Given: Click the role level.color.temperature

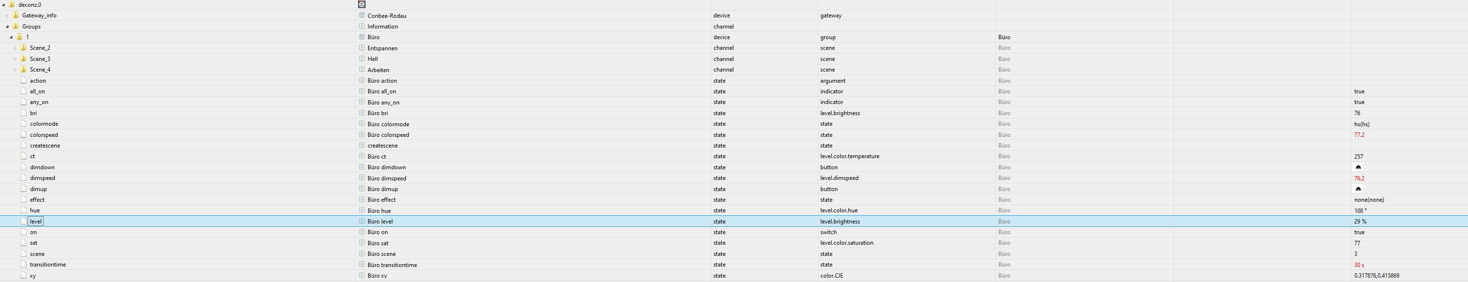Looking at the screenshot, I should (850, 156).
